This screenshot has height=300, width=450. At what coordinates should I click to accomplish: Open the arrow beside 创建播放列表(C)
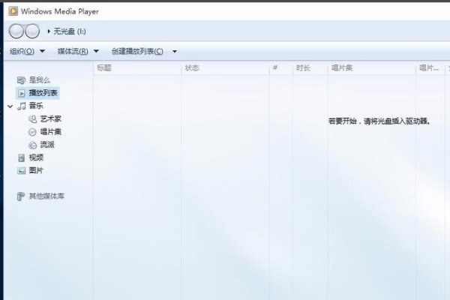[175, 52]
